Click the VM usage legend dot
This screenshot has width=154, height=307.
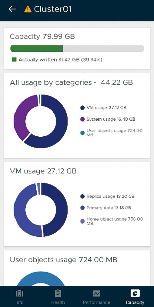click(82, 108)
